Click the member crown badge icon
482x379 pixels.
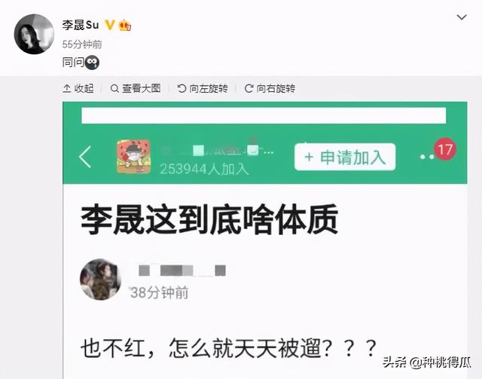pos(125,25)
